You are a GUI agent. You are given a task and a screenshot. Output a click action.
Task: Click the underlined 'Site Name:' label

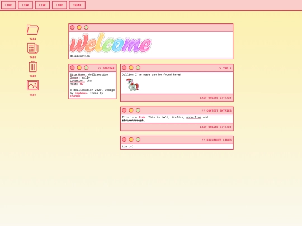(x=78, y=75)
